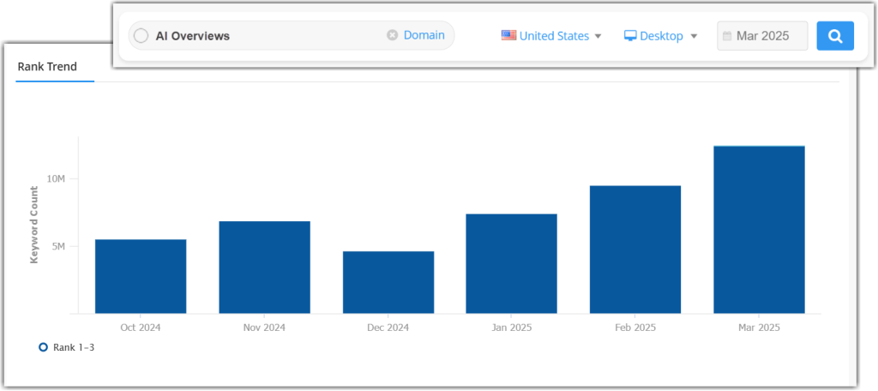This screenshot has height=391, width=878.
Task: Open the Mar 2025 date field
Action: point(762,36)
